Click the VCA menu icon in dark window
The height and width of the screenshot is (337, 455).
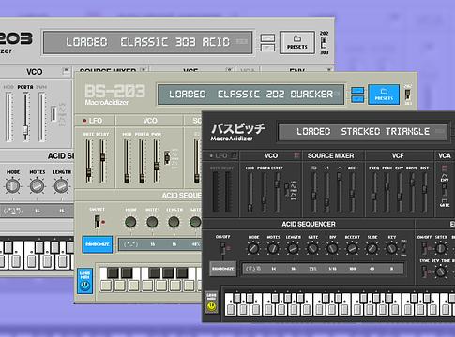pos(445,168)
